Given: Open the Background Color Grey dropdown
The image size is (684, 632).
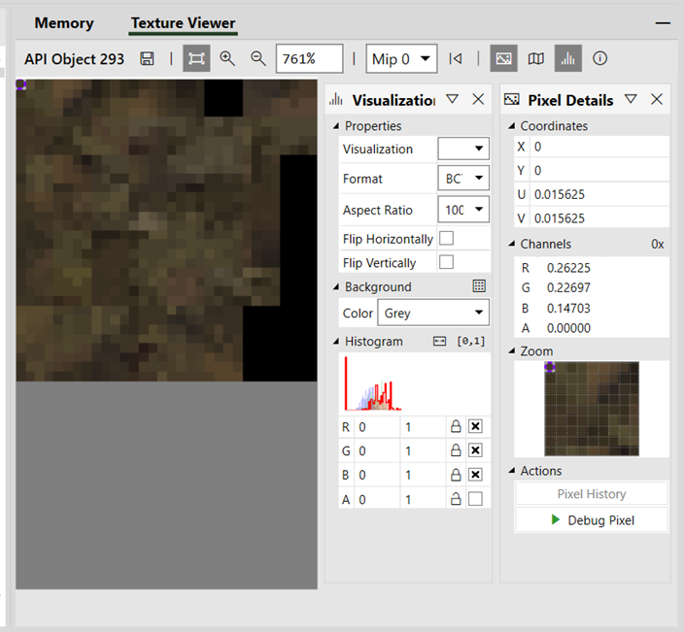Looking at the screenshot, I should [x=433, y=313].
